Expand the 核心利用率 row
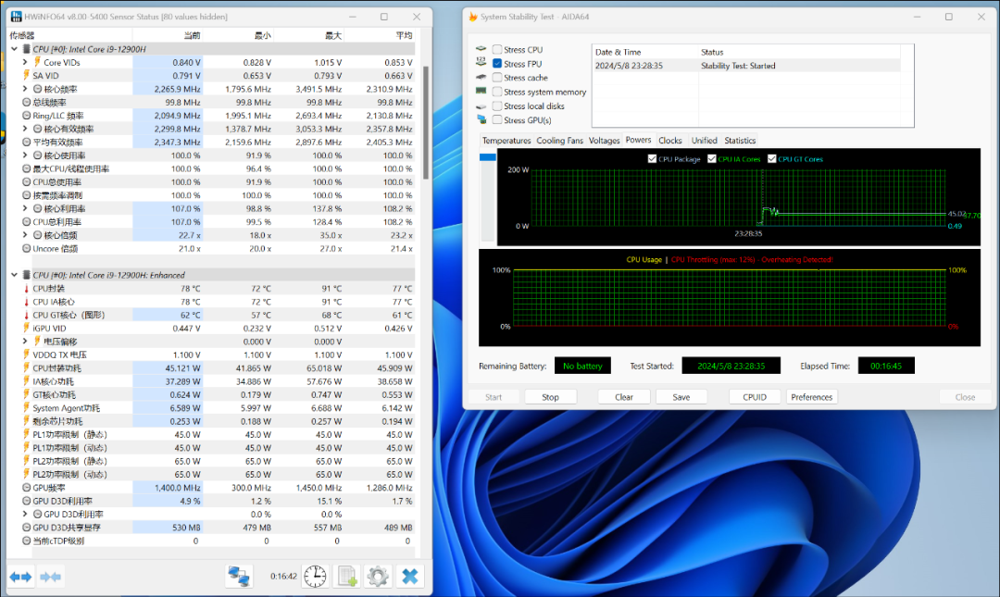Image resolution: width=1000 pixels, height=597 pixels. click(x=25, y=208)
